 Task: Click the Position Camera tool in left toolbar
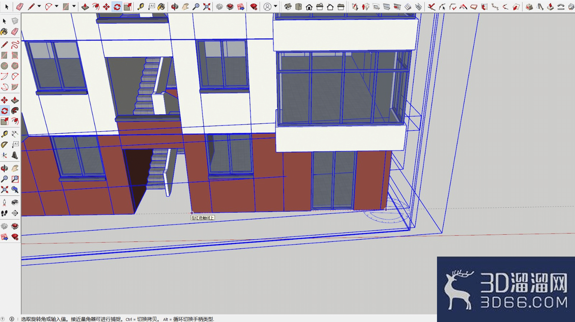pyautogui.click(x=4, y=202)
